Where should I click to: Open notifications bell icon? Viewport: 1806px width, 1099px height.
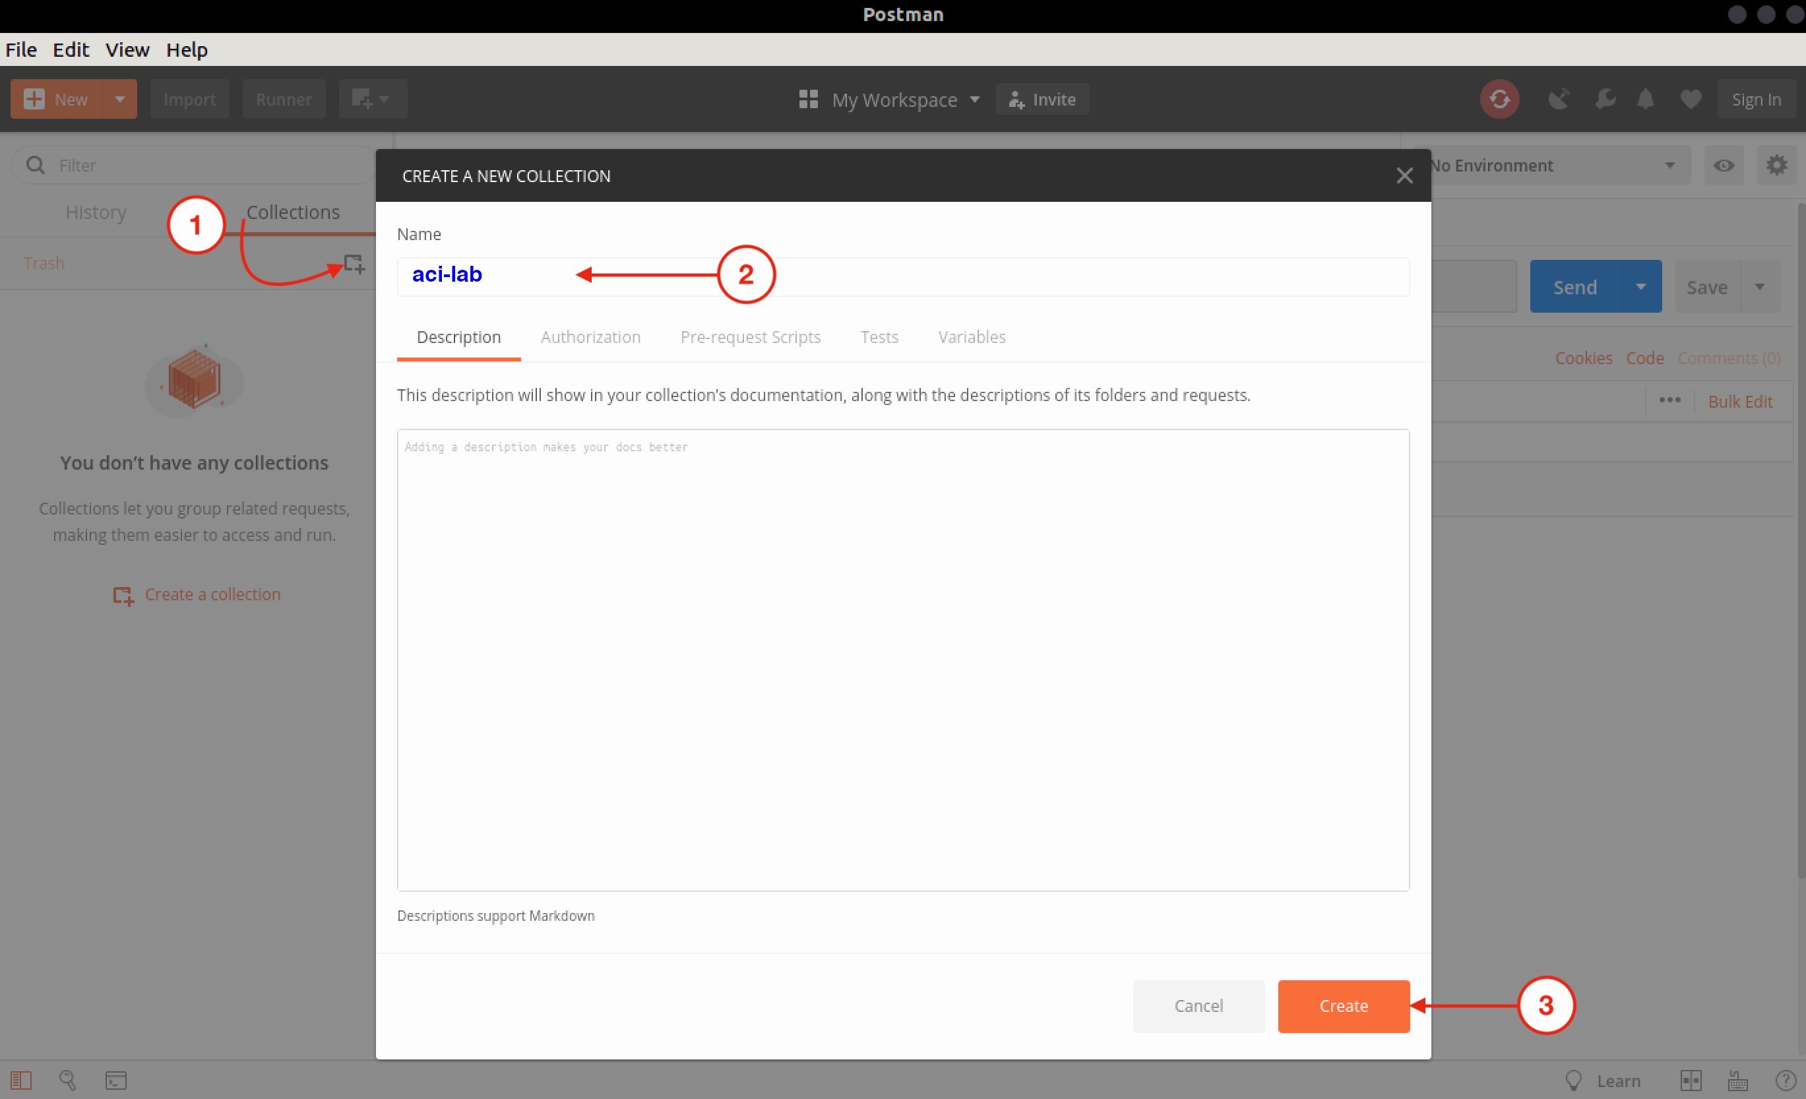tap(1646, 99)
